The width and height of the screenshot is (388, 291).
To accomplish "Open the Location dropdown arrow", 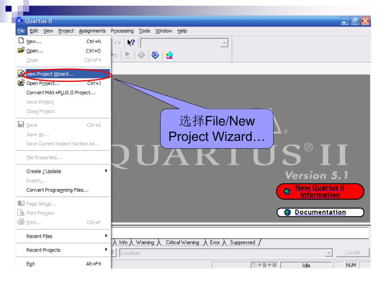I will click(x=329, y=253).
